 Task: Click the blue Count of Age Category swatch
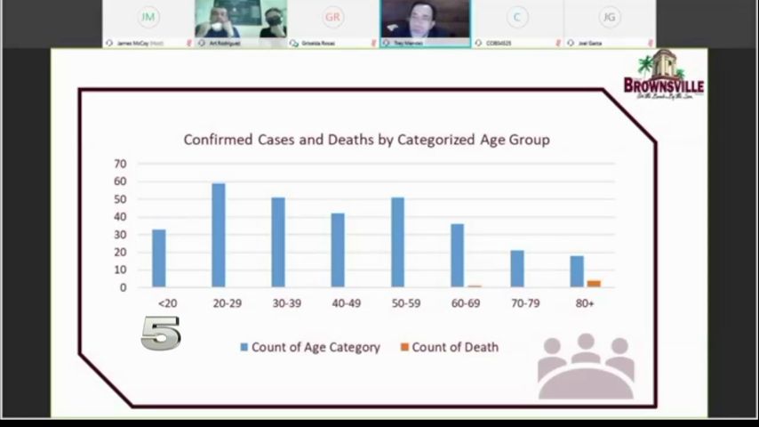point(244,348)
